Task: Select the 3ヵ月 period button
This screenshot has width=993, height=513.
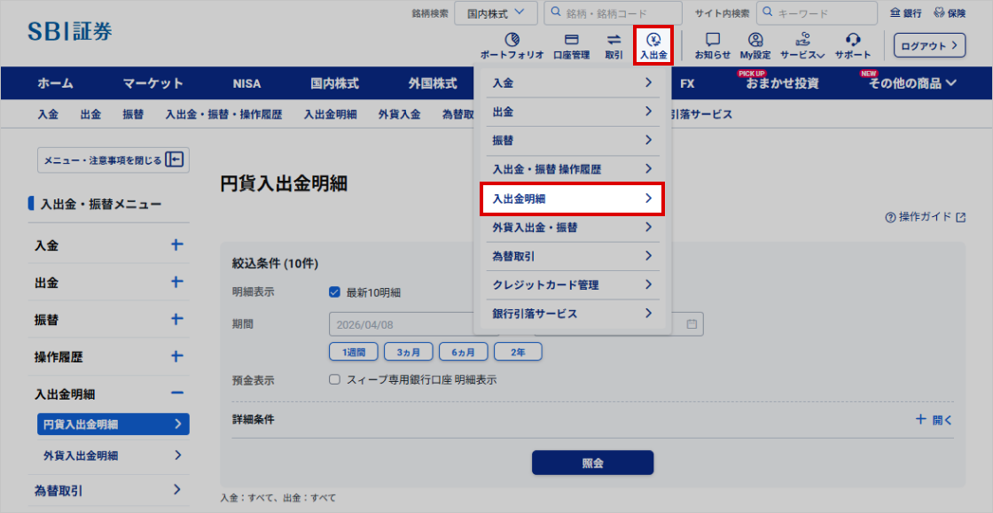Action: 408,352
